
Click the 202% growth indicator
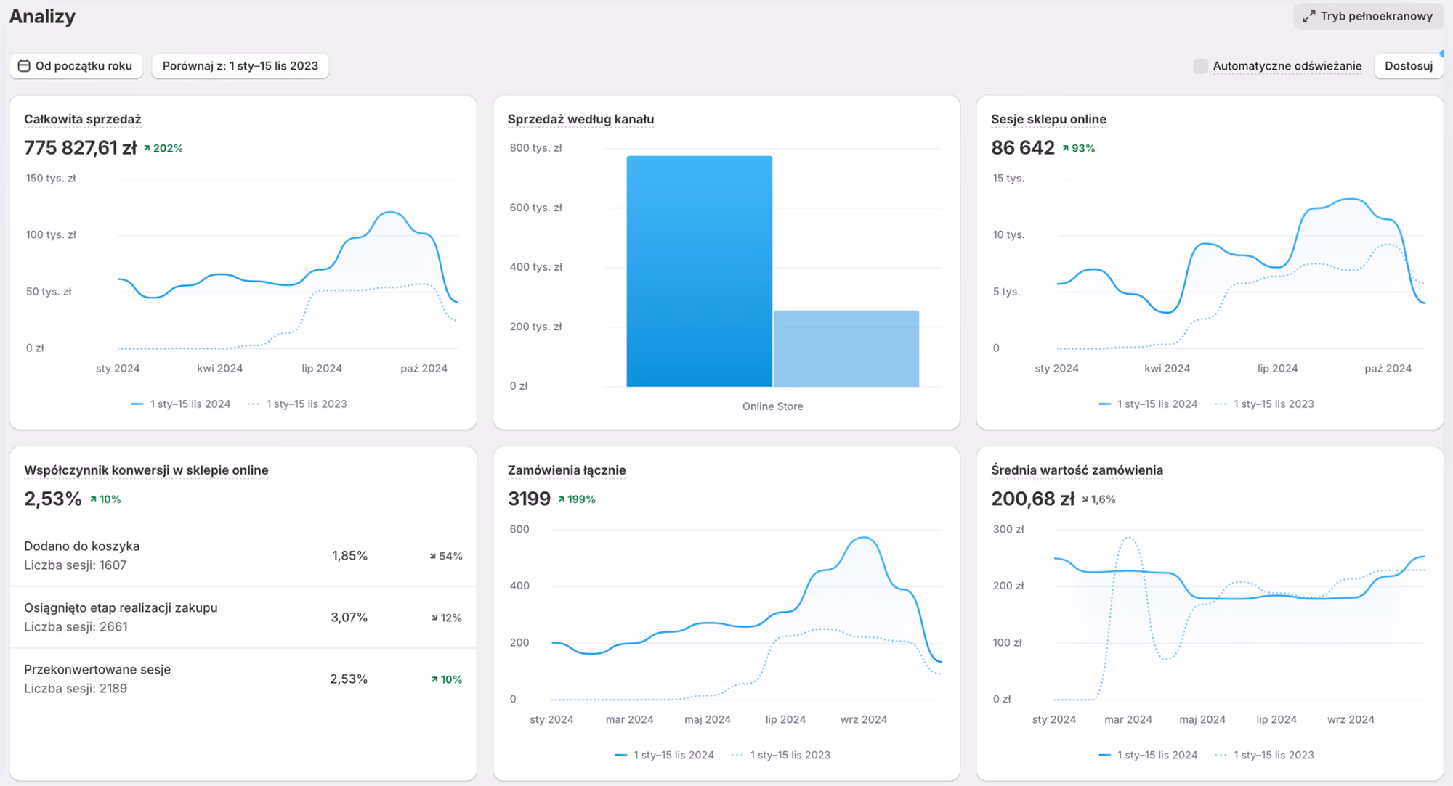click(x=163, y=148)
